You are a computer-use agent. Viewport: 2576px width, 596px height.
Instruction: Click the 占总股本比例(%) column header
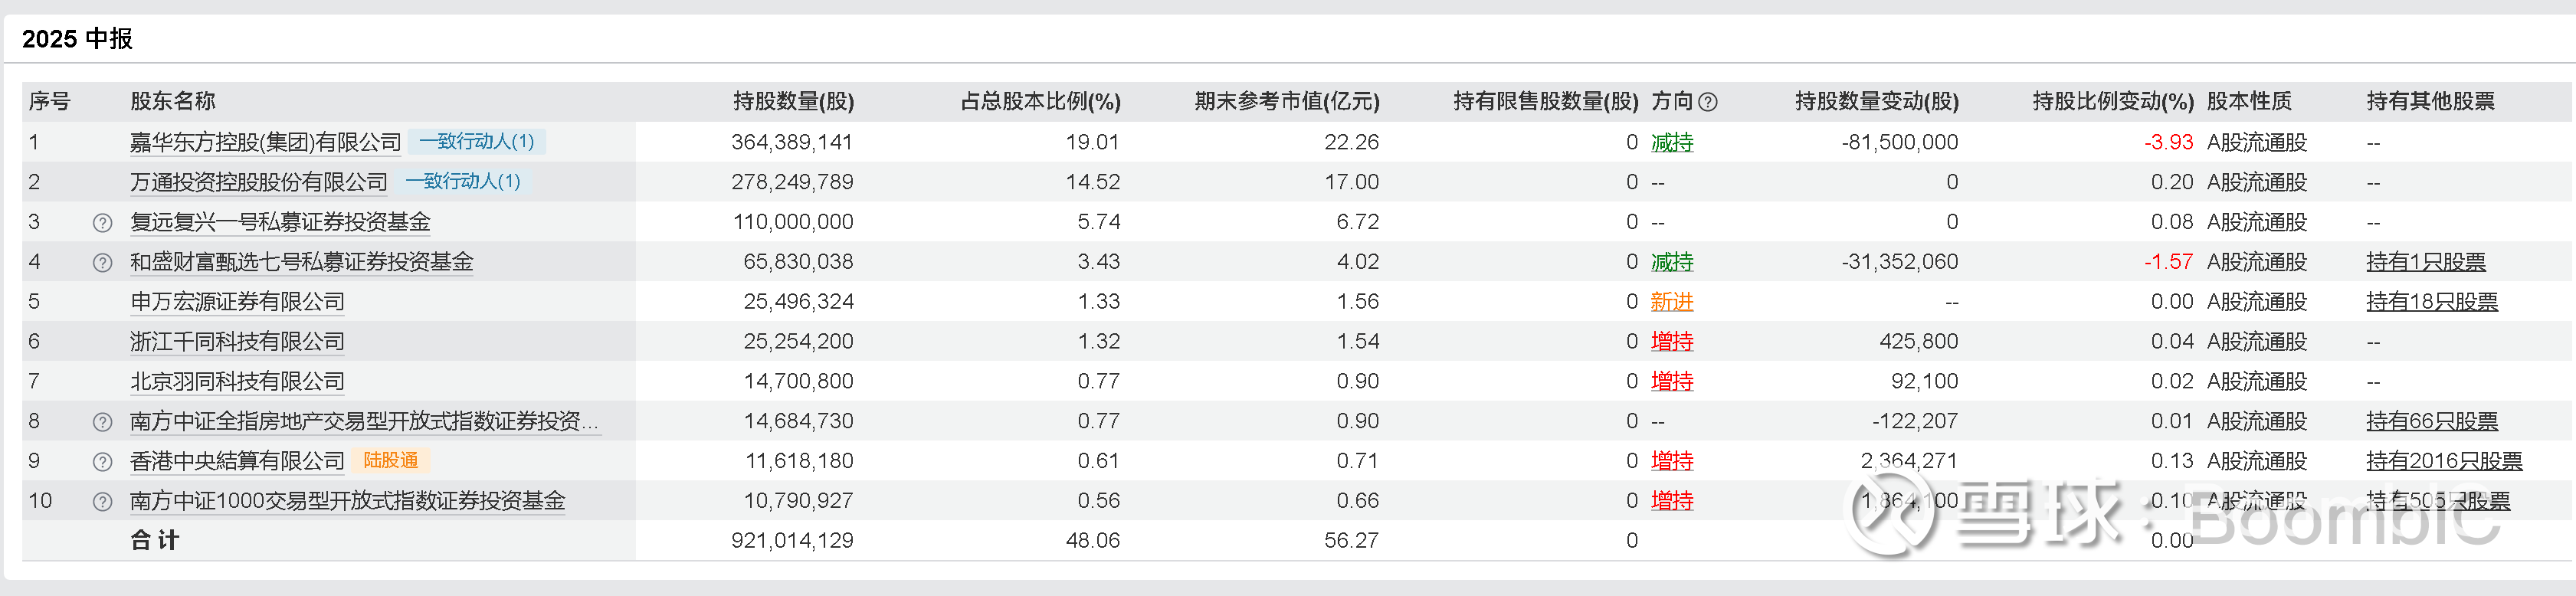[x=1040, y=101]
